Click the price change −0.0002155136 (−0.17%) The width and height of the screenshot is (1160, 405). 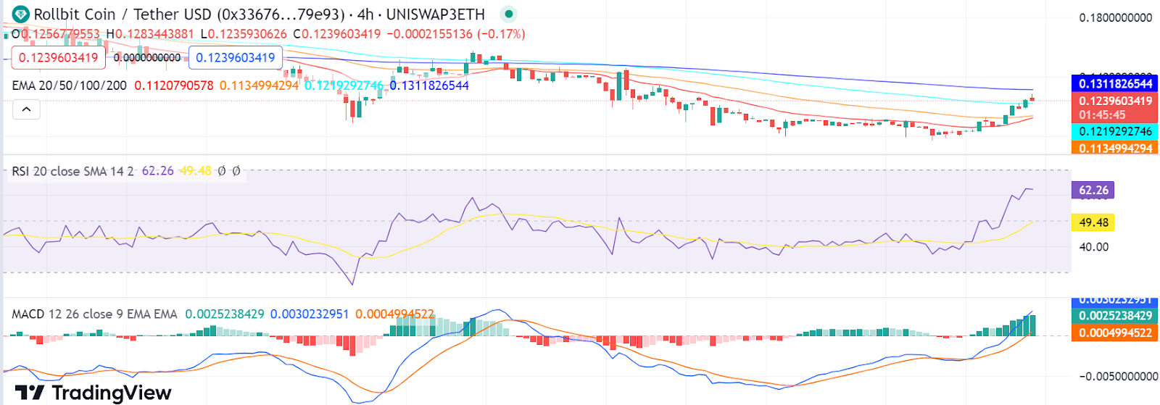pyautogui.click(x=456, y=34)
